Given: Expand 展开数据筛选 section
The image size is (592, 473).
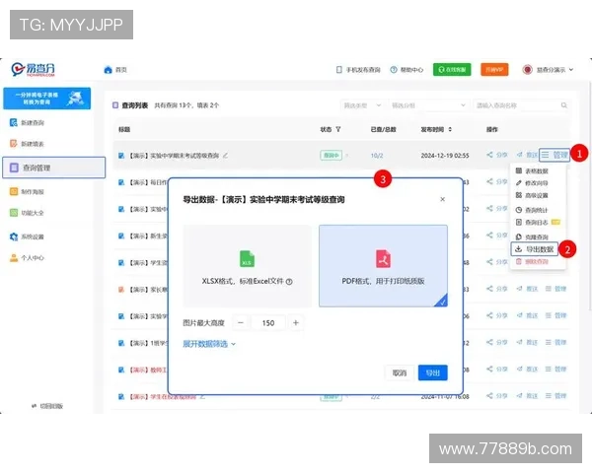Looking at the screenshot, I should (209, 344).
